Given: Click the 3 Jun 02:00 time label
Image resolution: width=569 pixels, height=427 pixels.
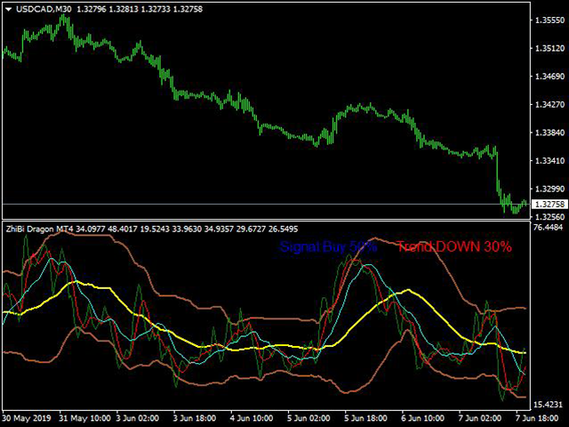Looking at the screenshot, I should pyautogui.click(x=139, y=418).
